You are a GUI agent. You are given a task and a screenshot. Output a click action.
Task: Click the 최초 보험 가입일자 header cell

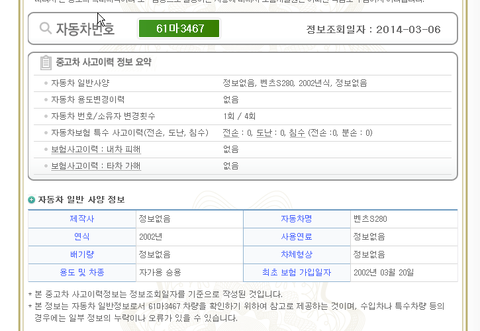[297, 272]
